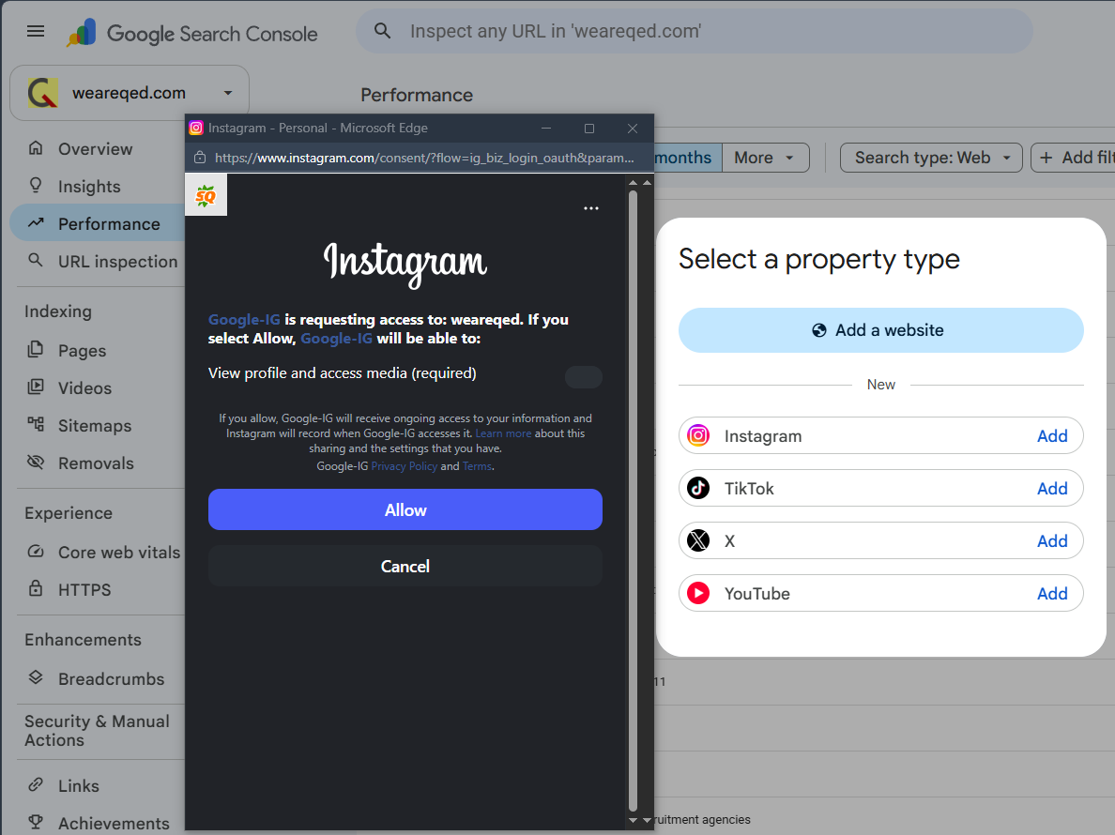Open the Search type: Web dropdown

(x=931, y=158)
